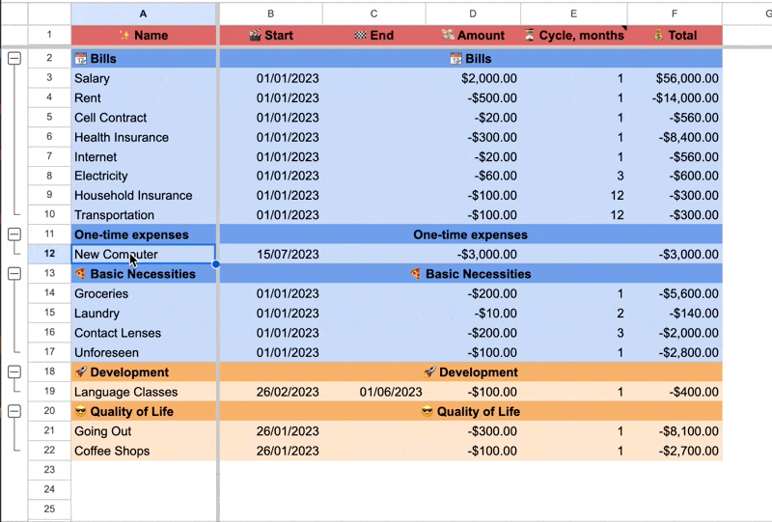Click the pizza icon in cell A13
772x522 pixels.
pos(81,274)
